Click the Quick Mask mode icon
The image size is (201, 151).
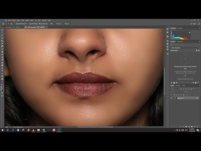pos(2,93)
